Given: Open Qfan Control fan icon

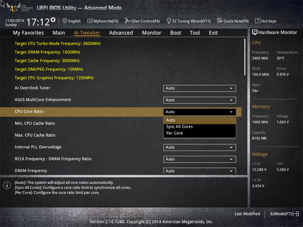Looking at the screenshot, I should [x=127, y=21].
